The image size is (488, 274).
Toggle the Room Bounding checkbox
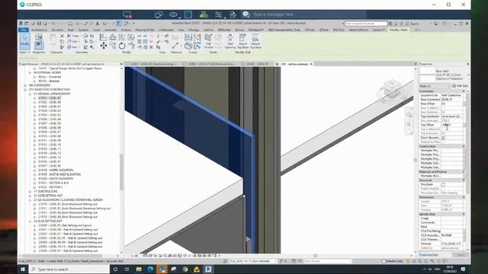[443, 138]
